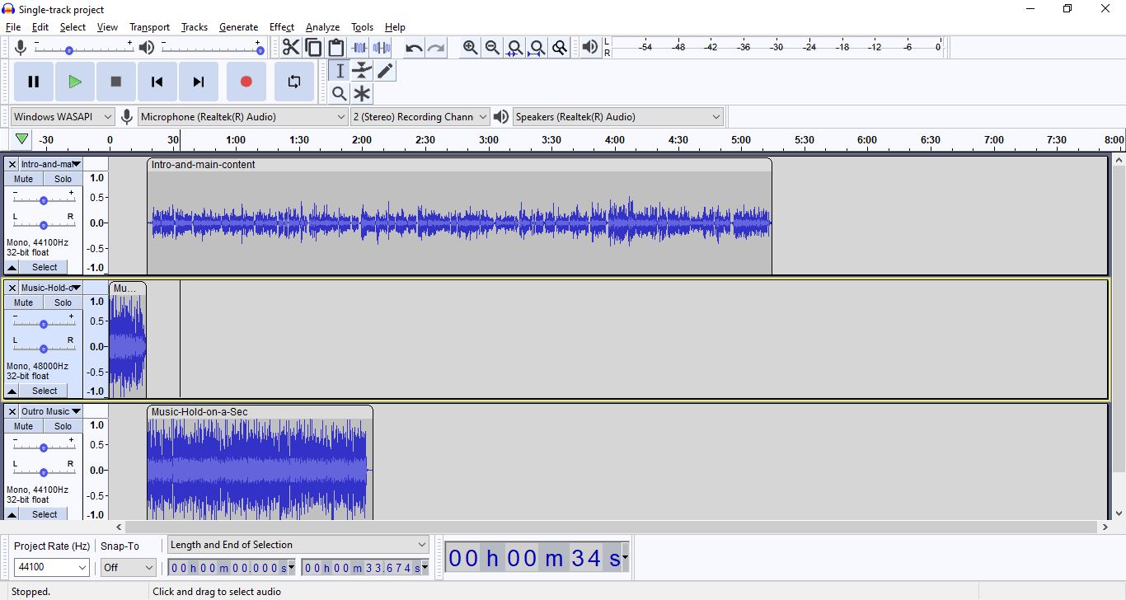Select the Multi-tool asterisk icon
The width and height of the screenshot is (1126, 600).
click(362, 93)
